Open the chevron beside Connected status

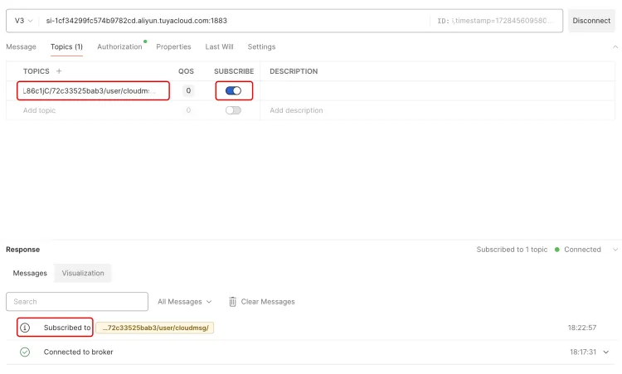pyautogui.click(x=615, y=250)
